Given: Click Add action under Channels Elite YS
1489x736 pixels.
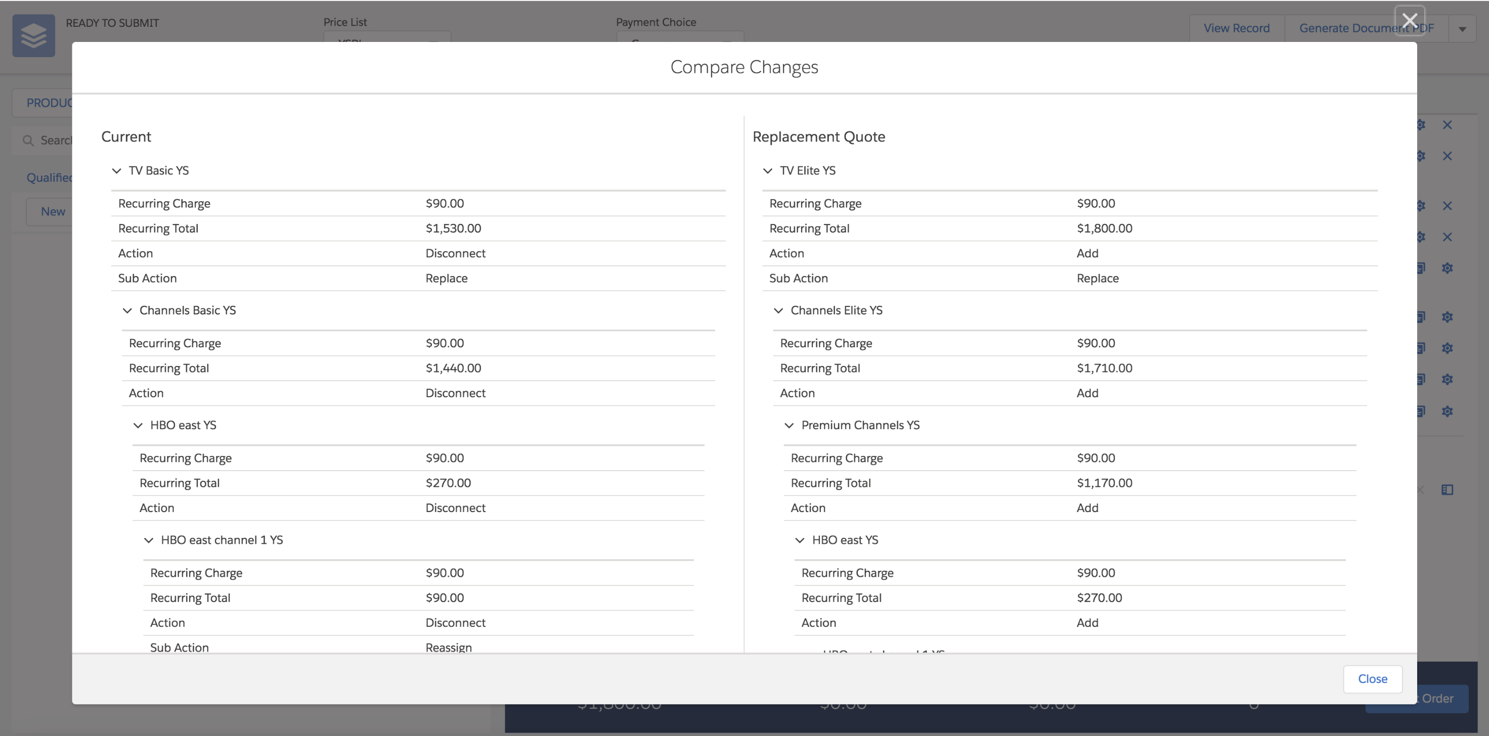Looking at the screenshot, I should click(x=1087, y=393).
